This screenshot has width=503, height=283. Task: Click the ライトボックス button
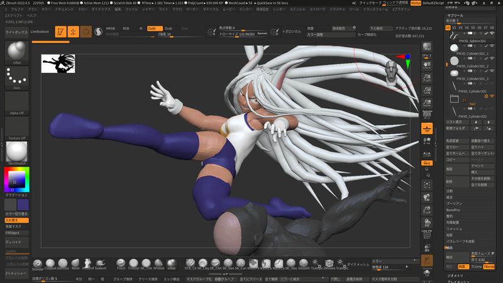pos(16,31)
